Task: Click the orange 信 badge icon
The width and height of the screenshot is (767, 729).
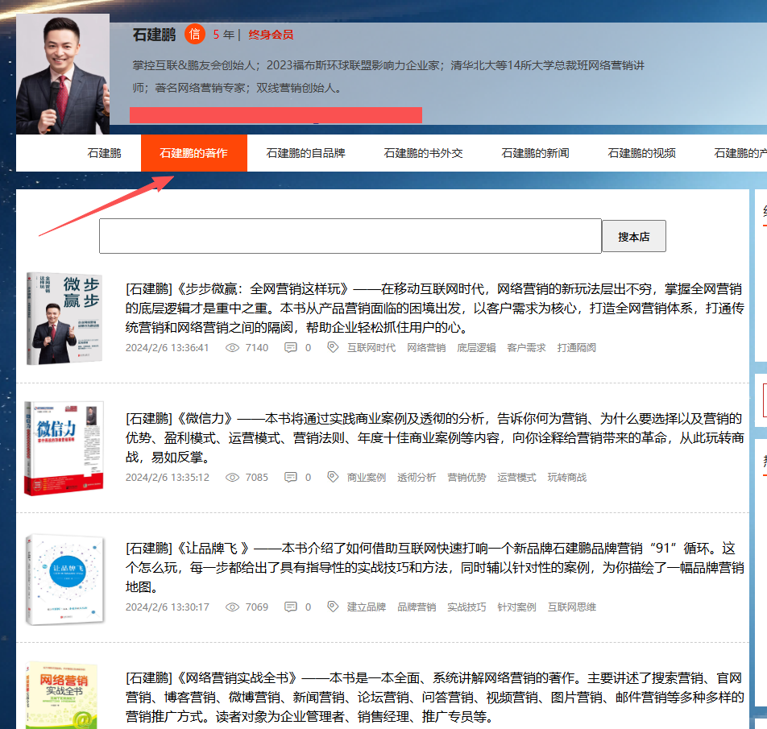Action: pos(195,34)
